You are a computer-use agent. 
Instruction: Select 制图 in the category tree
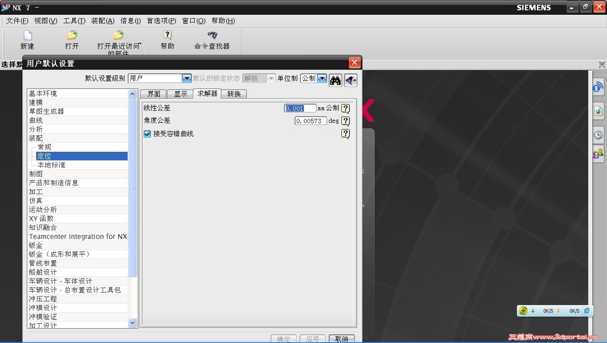(36, 174)
